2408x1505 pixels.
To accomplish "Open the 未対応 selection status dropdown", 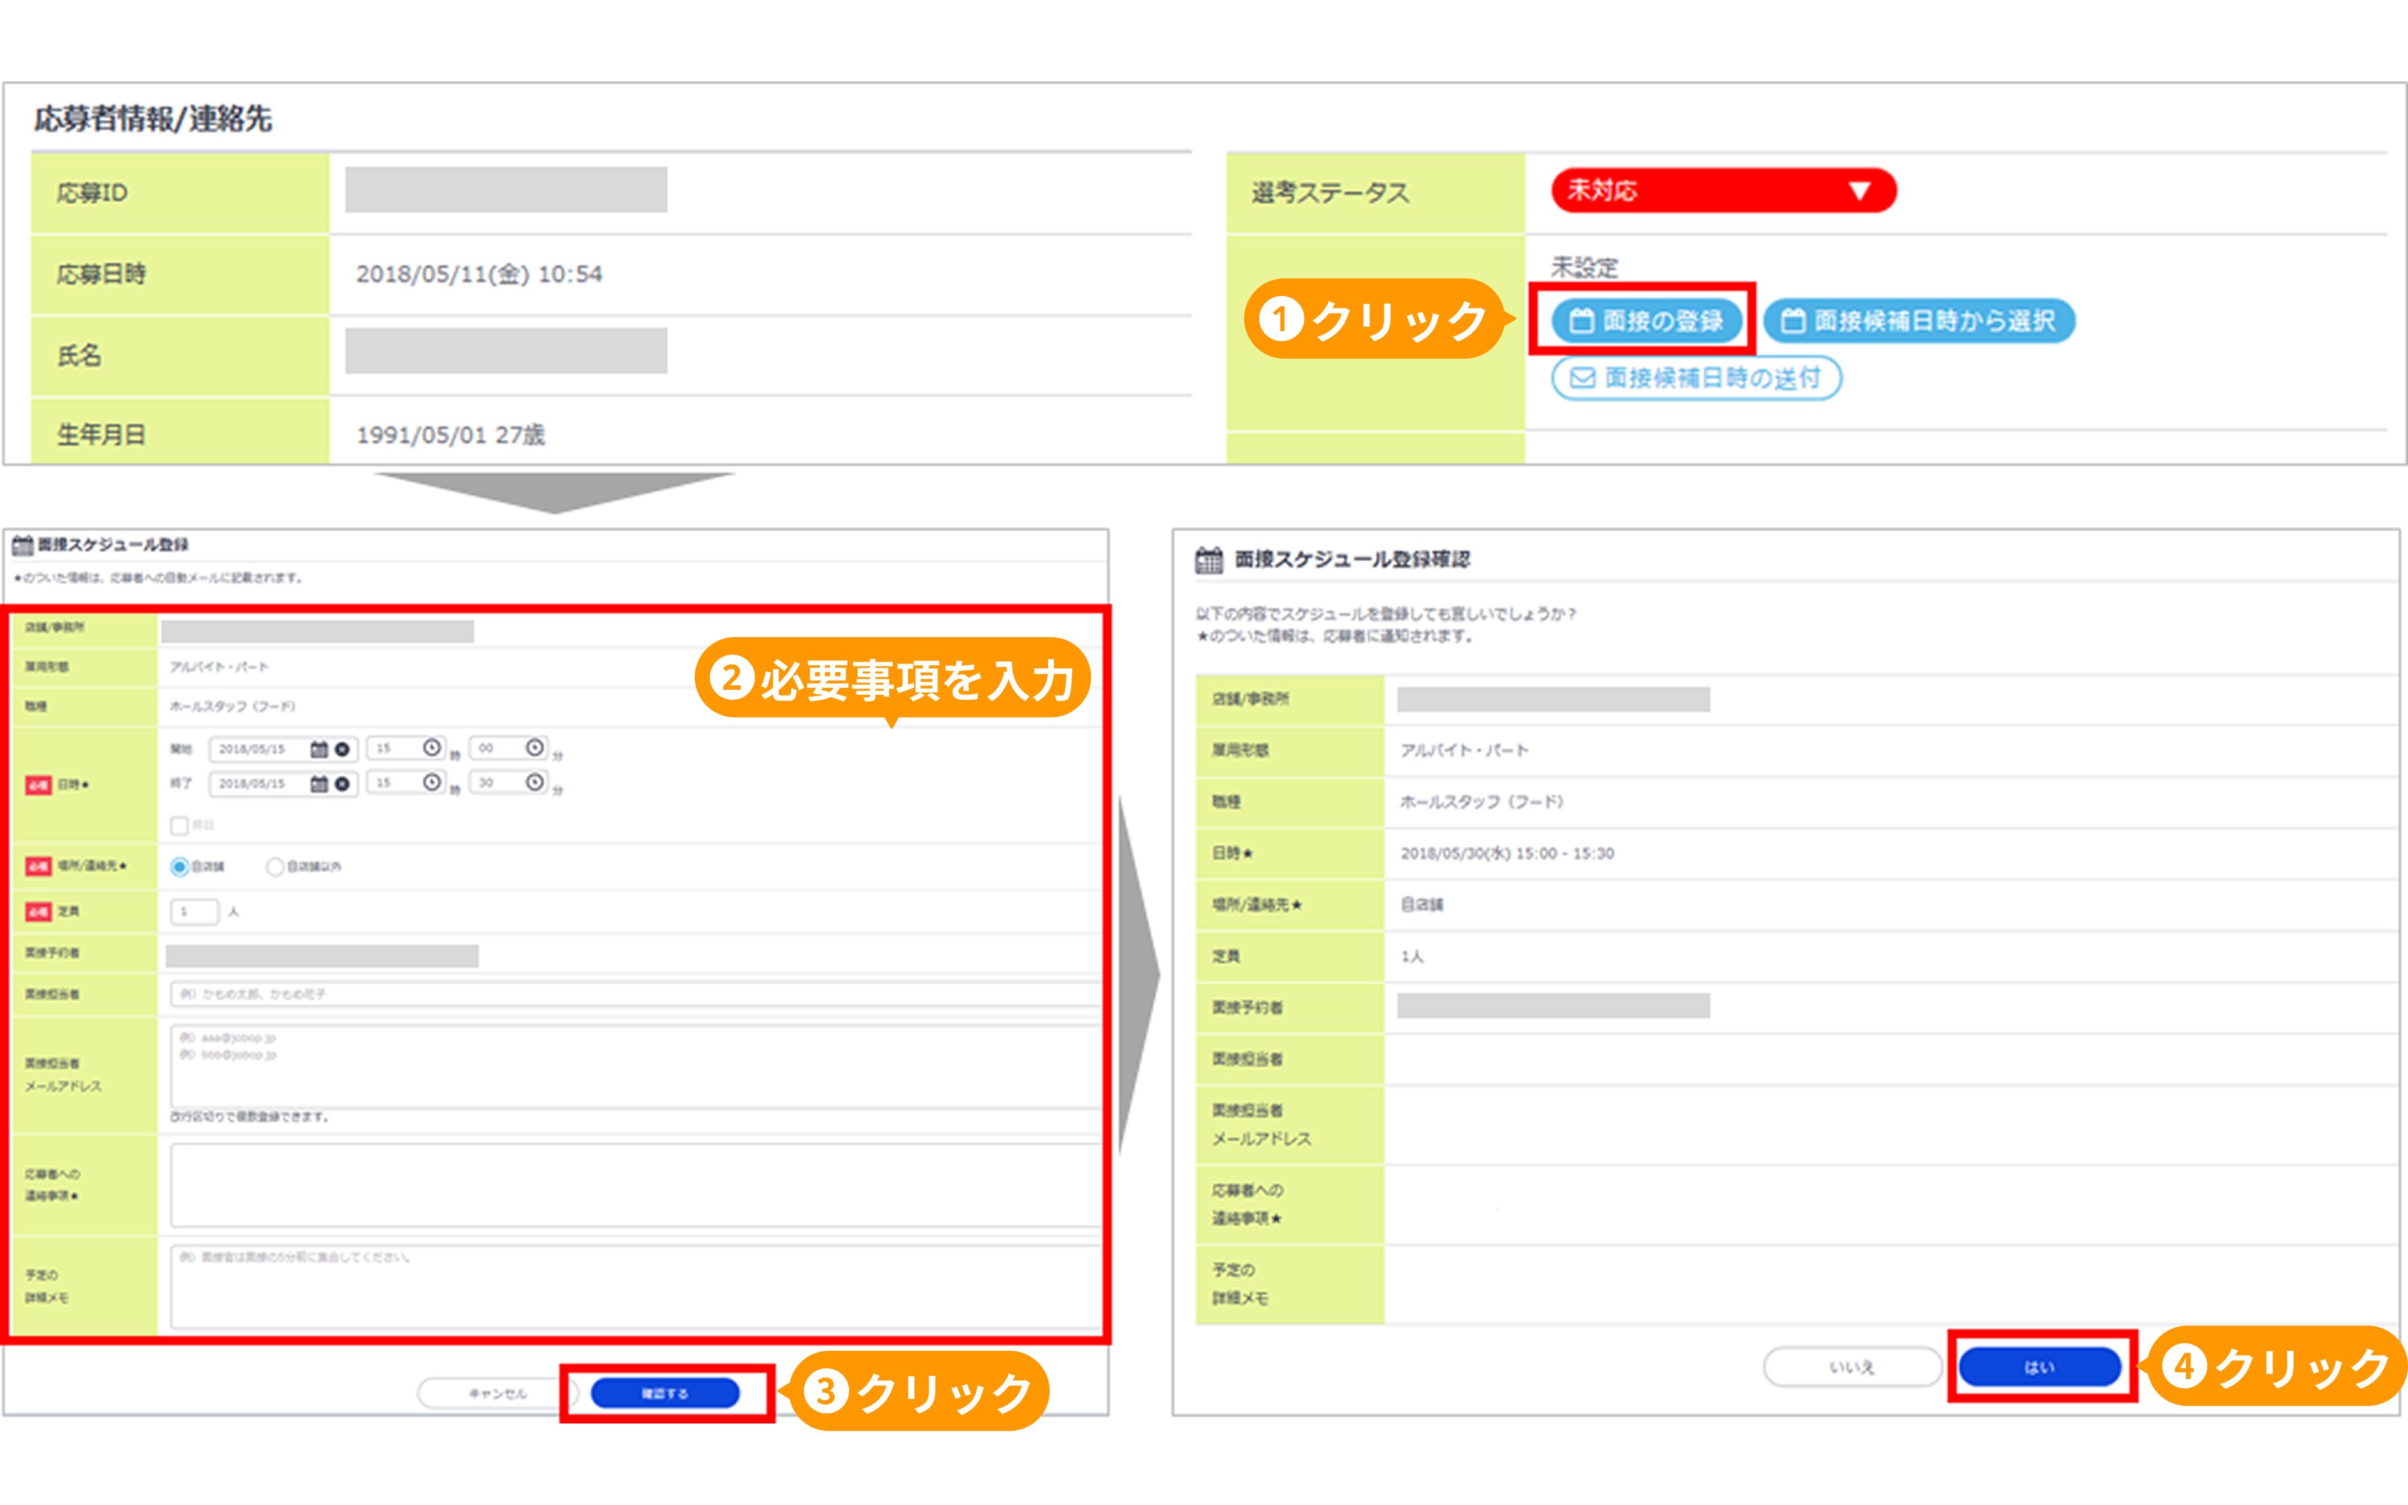I will 1723,190.
